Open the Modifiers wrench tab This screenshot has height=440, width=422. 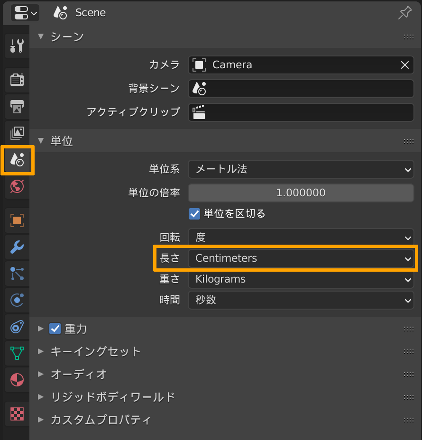[17, 247]
